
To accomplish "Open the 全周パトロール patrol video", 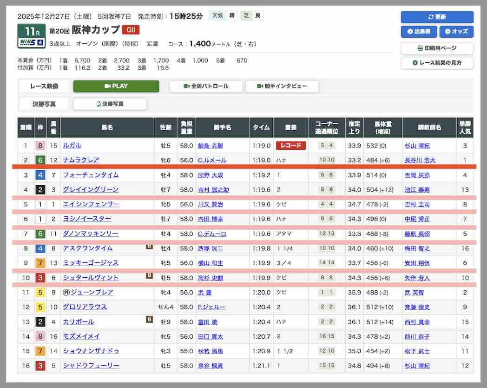I will tap(206, 87).
